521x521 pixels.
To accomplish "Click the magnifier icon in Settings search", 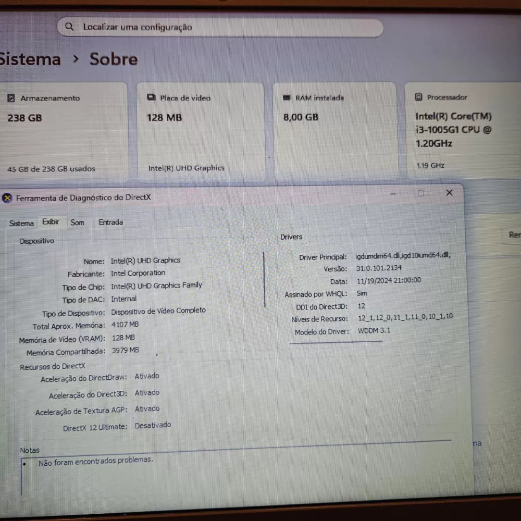I will click(x=69, y=27).
